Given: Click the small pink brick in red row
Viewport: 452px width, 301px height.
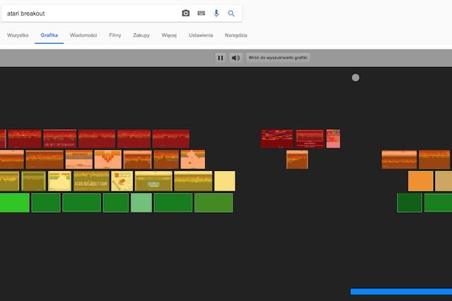Looking at the screenshot, I should coord(333,138).
